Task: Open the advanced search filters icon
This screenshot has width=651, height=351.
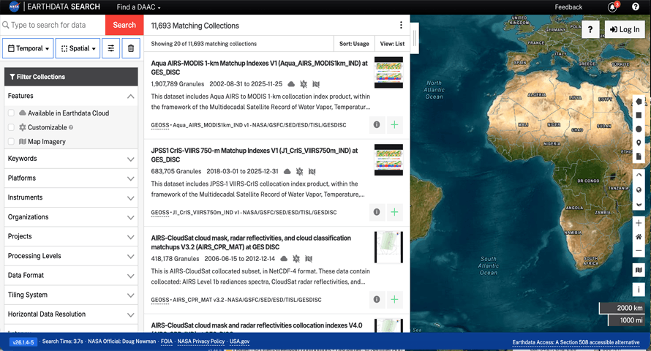Action: click(111, 48)
